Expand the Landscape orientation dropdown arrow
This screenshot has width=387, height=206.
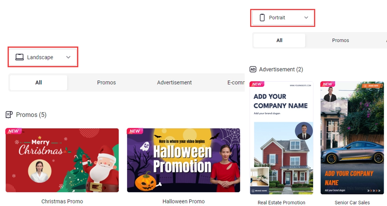coord(68,57)
